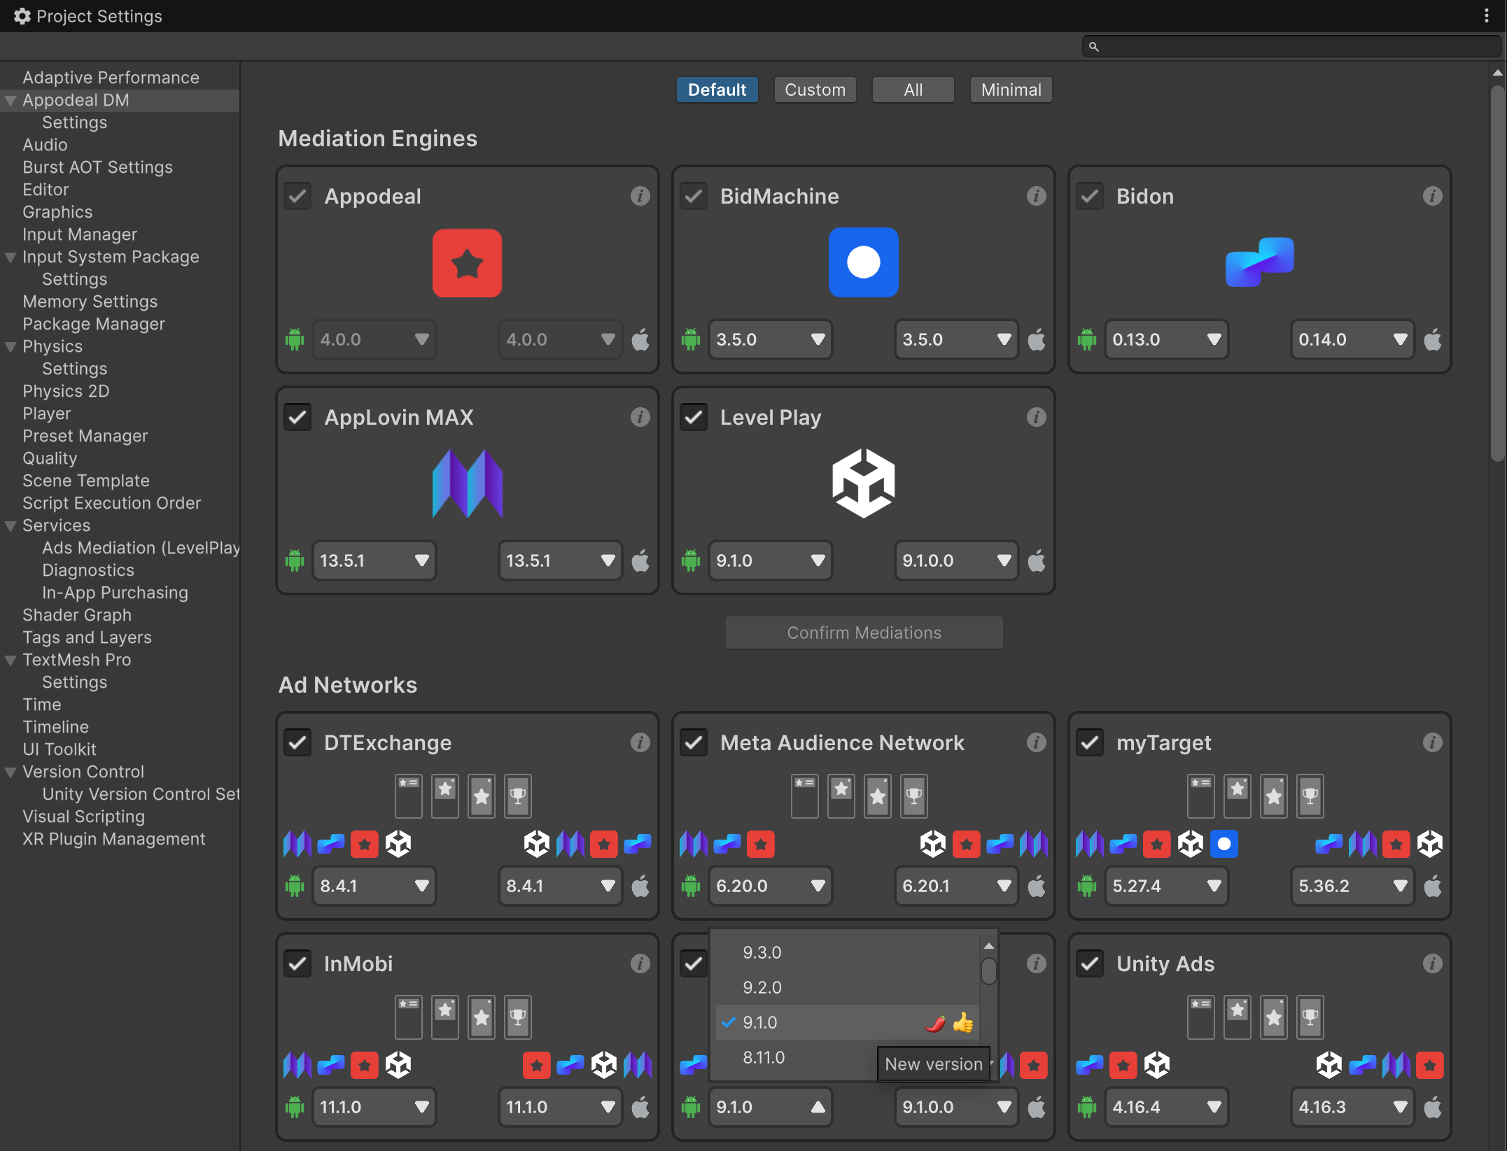Click the DTExchange info icon
Viewport: 1507px width, 1151px height.
coord(640,742)
